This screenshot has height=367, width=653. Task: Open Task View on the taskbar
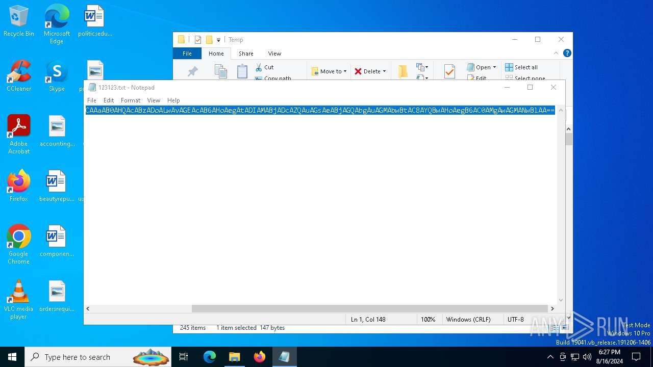184,357
